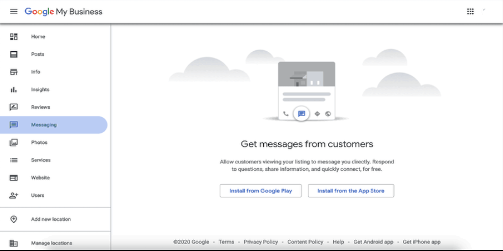This screenshot has height=251, width=503.
Task: Open the Terms link in footer
Action: [226, 242]
